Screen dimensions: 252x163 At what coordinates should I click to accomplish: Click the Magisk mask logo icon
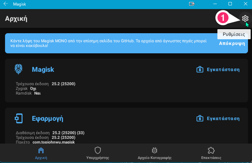tap(18, 69)
